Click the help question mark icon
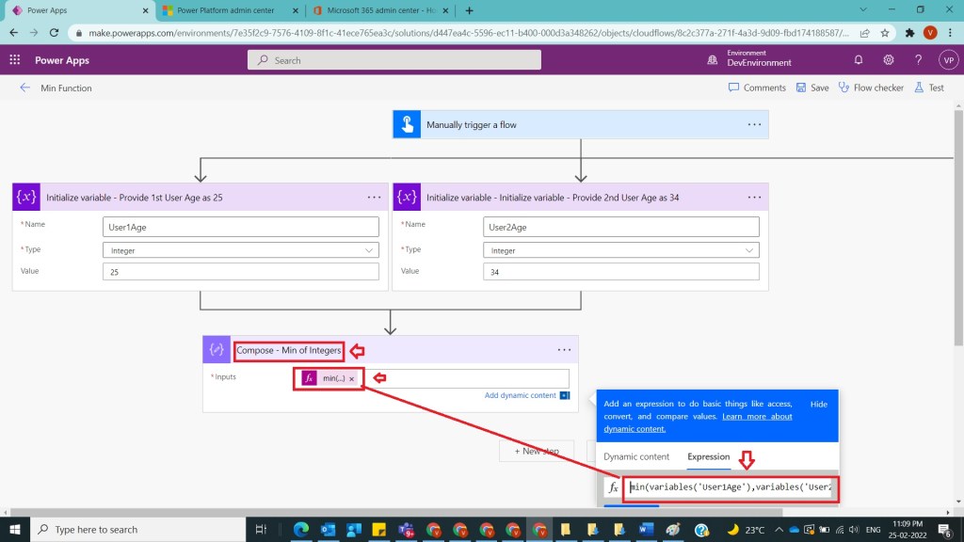964x542 pixels. coord(918,59)
